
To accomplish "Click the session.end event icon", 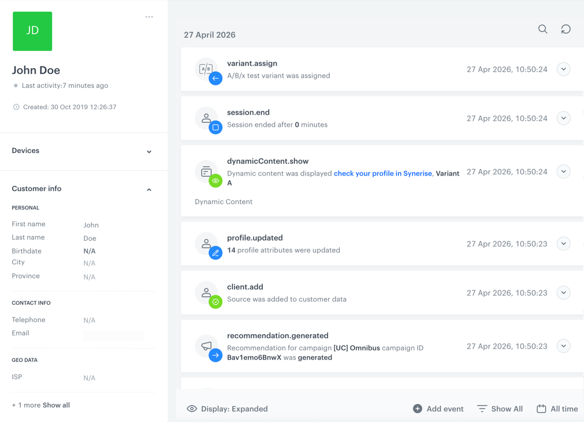I will coord(207,118).
